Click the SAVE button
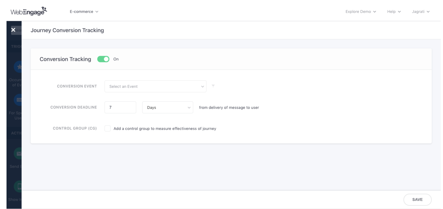The height and width of the screenshot is (209, 443). click(417, 200)
